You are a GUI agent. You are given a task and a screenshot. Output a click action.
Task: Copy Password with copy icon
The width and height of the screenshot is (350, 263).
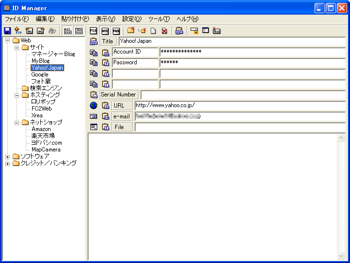coord(93,63)
